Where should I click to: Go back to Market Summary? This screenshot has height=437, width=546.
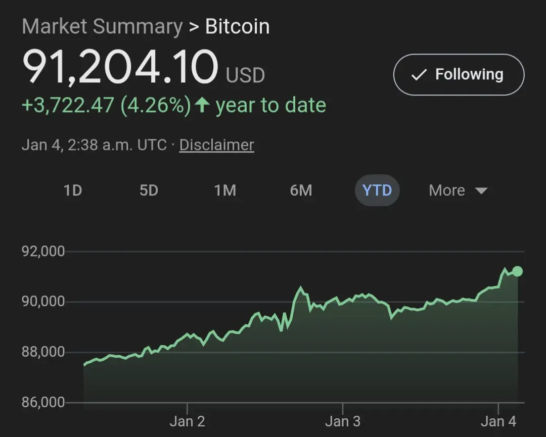(x=102, y=26)
